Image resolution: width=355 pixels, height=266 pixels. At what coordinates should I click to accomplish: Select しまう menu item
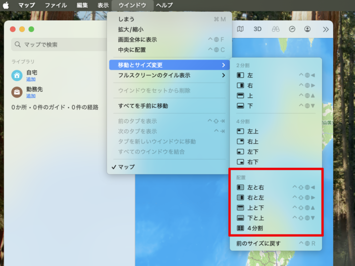coord(169,19)
